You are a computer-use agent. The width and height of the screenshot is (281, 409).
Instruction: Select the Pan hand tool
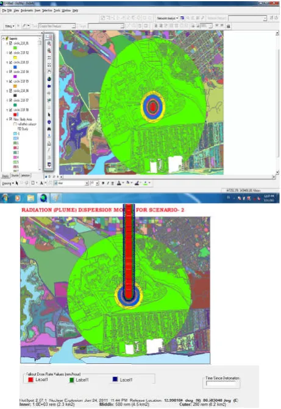(49, 72)
